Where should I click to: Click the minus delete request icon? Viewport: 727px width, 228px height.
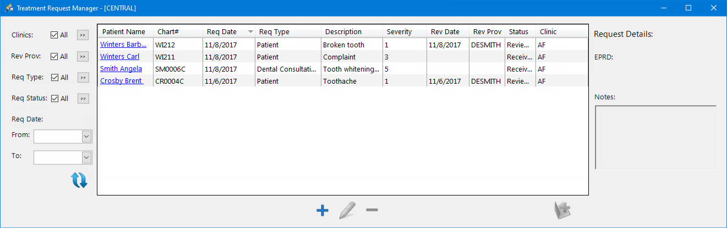(x=372, y=210)
